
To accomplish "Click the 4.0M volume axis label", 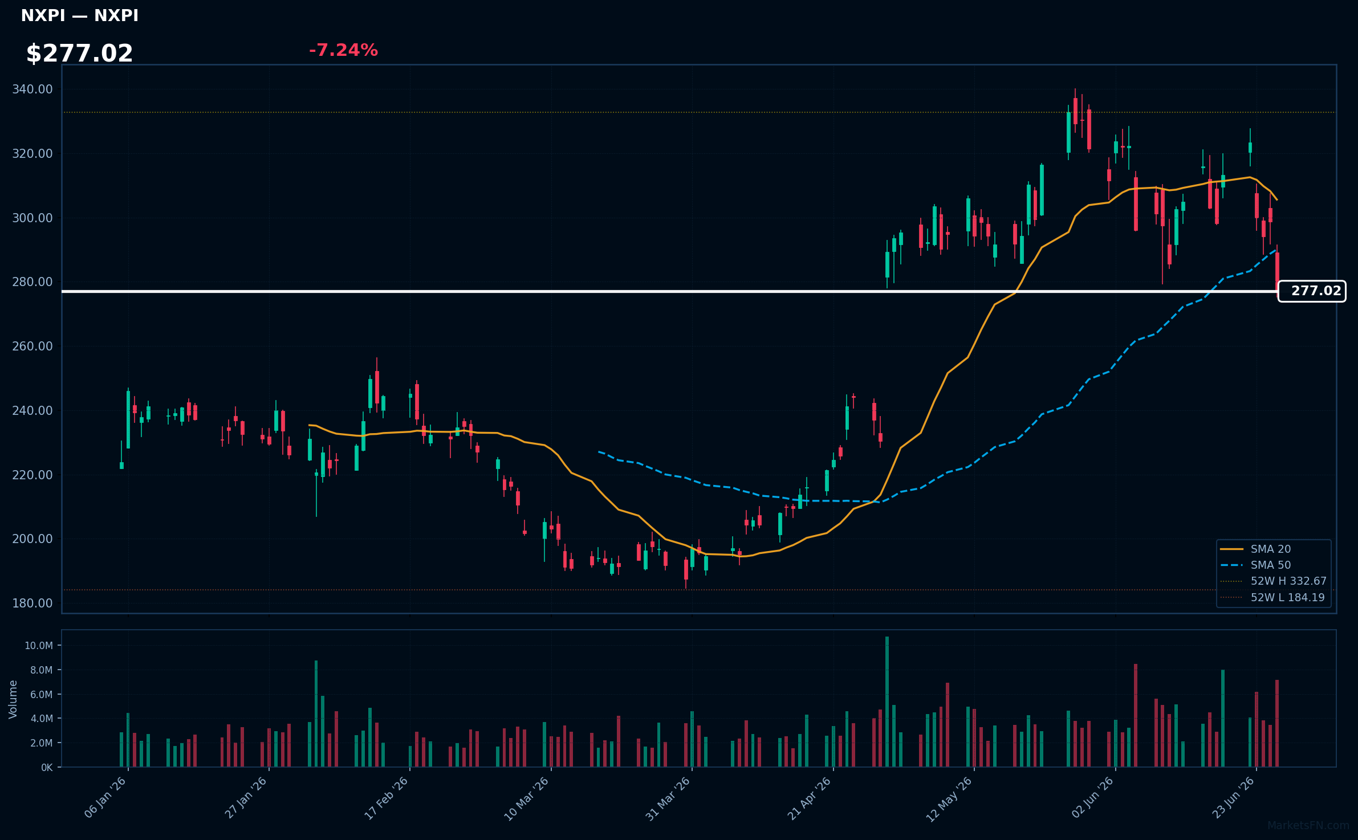I will click(x=42, y=719).
